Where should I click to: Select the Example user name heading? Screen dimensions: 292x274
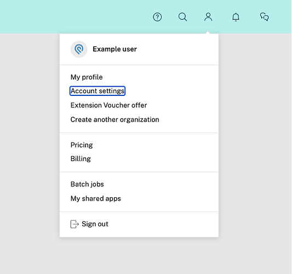pyautogui.click(x=114, y=49)
